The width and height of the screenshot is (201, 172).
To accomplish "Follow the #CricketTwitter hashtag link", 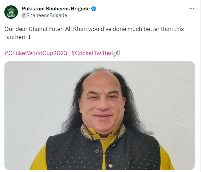I will click(92, 53).
